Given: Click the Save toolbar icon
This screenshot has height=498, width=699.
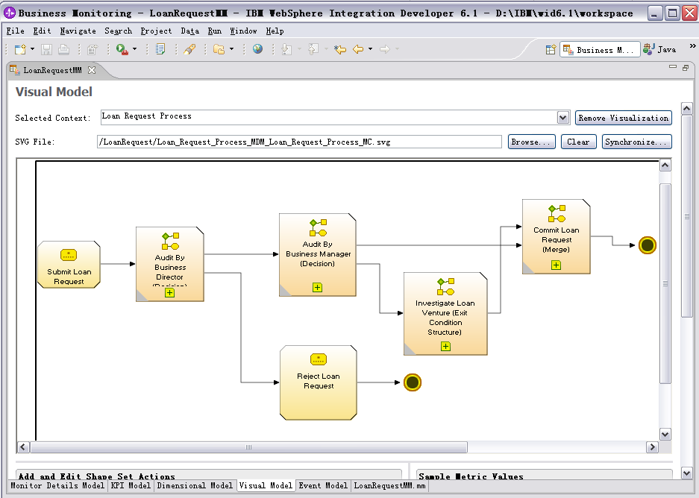Looking at the screenshot, I should click(x=46, y=49).
